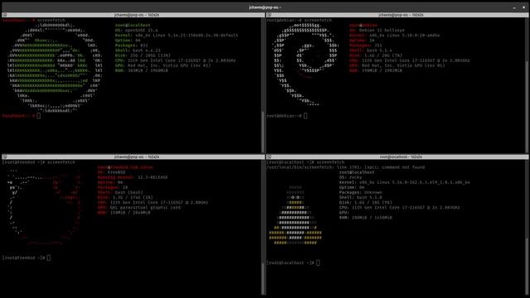This screenshot has height=298, width=530.
Task: Click the RAM line in Rocky pane
Action: pyautogui.click(x=365, y=218)
